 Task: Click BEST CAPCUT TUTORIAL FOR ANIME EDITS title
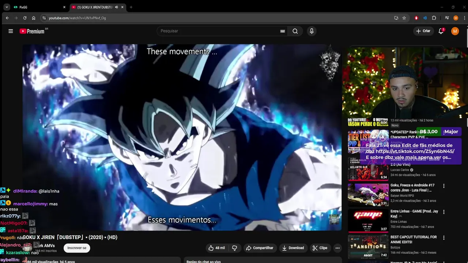tap(414, 240)
